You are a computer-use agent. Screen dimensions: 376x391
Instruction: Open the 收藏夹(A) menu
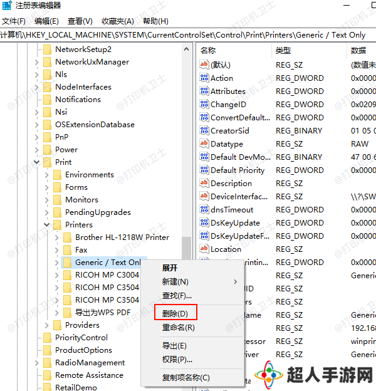(x=118, y=21)
